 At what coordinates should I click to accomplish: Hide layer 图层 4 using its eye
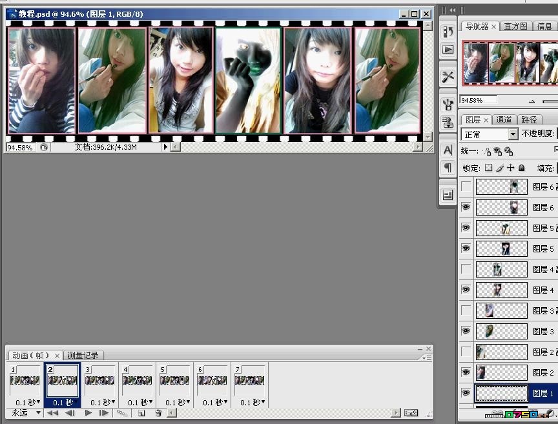466,290
